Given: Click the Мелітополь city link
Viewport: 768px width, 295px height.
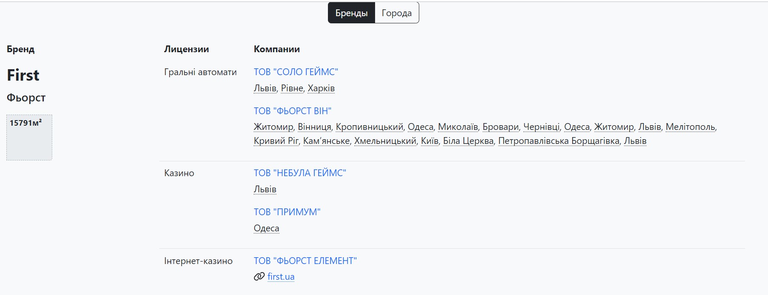Looking at the screenshot, I should [x=690, y=127].
